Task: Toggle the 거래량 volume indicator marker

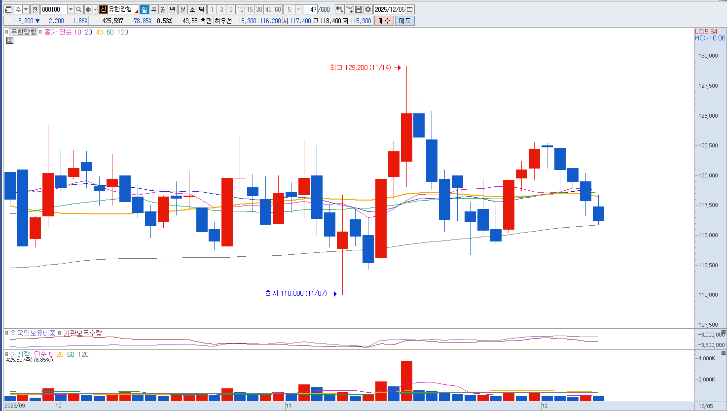Action: pyautogui.click(x=7, y=354)
